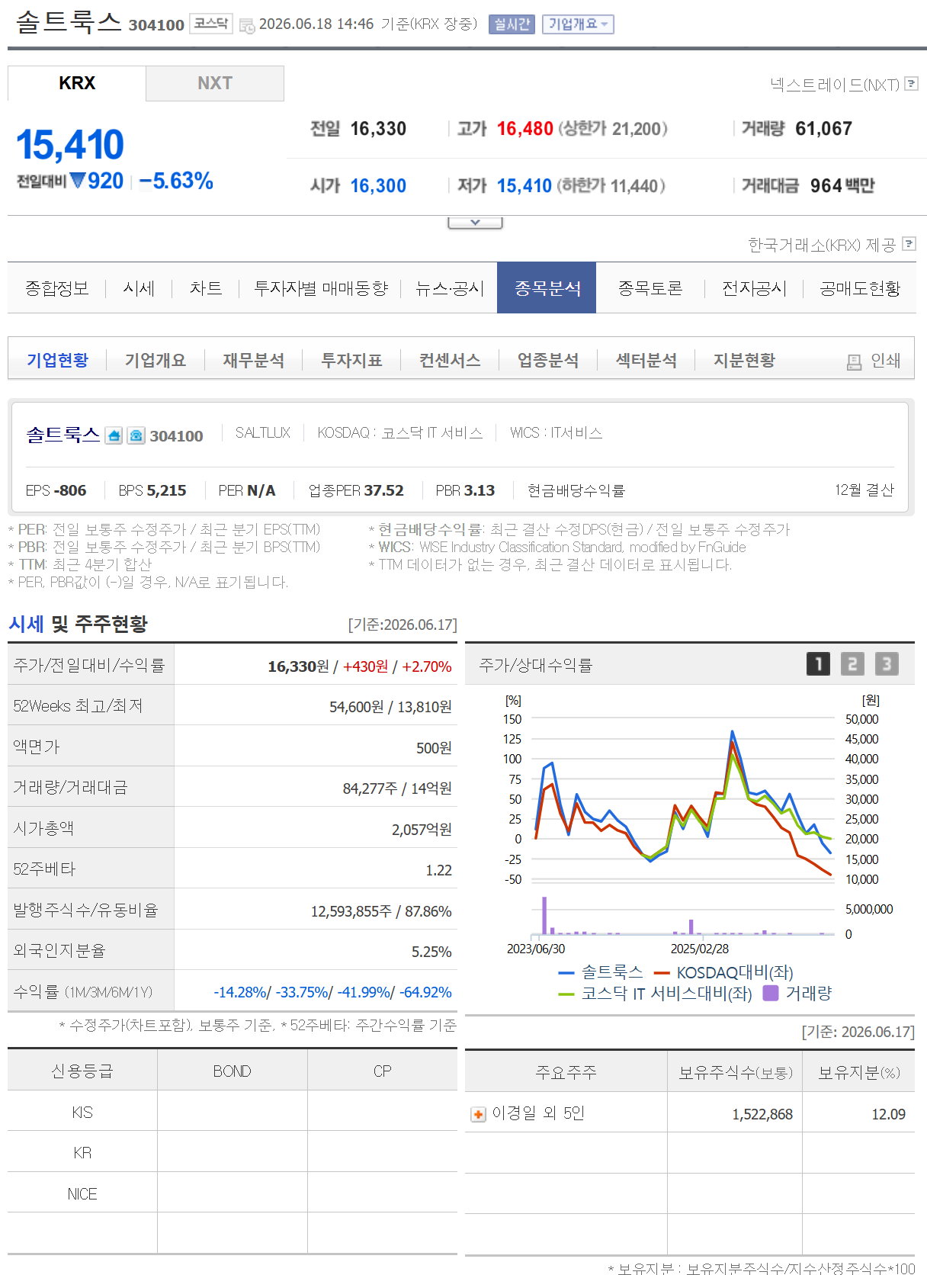Click the 52Weeks 최고/최저 value cell

316,706
